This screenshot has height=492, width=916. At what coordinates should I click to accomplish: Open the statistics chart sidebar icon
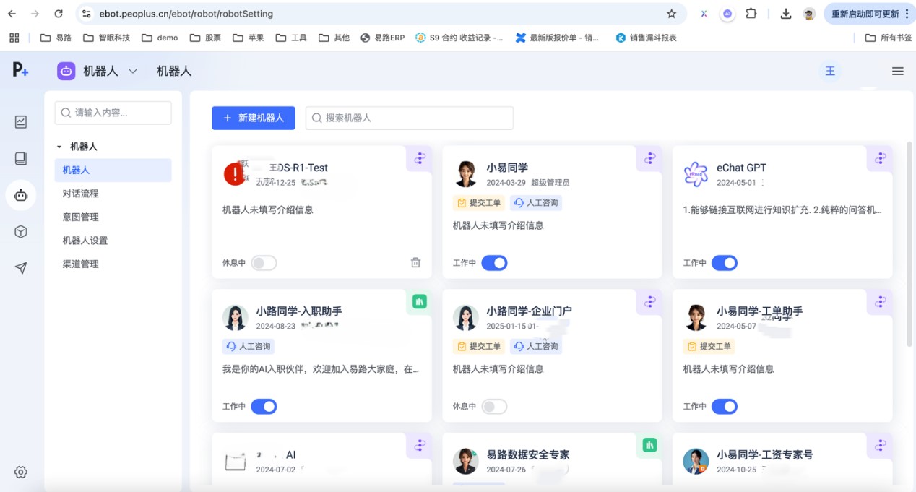point(21,122)
